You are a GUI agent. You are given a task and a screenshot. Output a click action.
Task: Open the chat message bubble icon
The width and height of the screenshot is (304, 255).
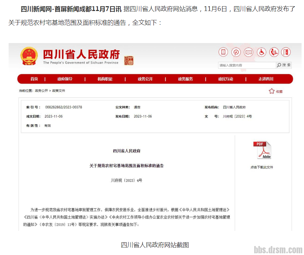coord(249,52)
